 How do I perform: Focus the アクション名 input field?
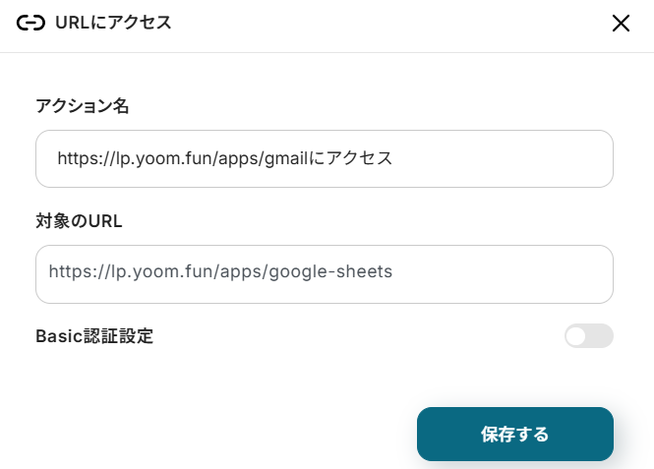[325, 158]
